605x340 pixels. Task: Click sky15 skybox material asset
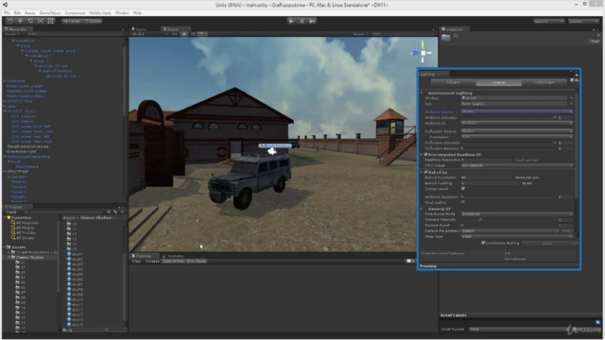[x=76, y=324]
